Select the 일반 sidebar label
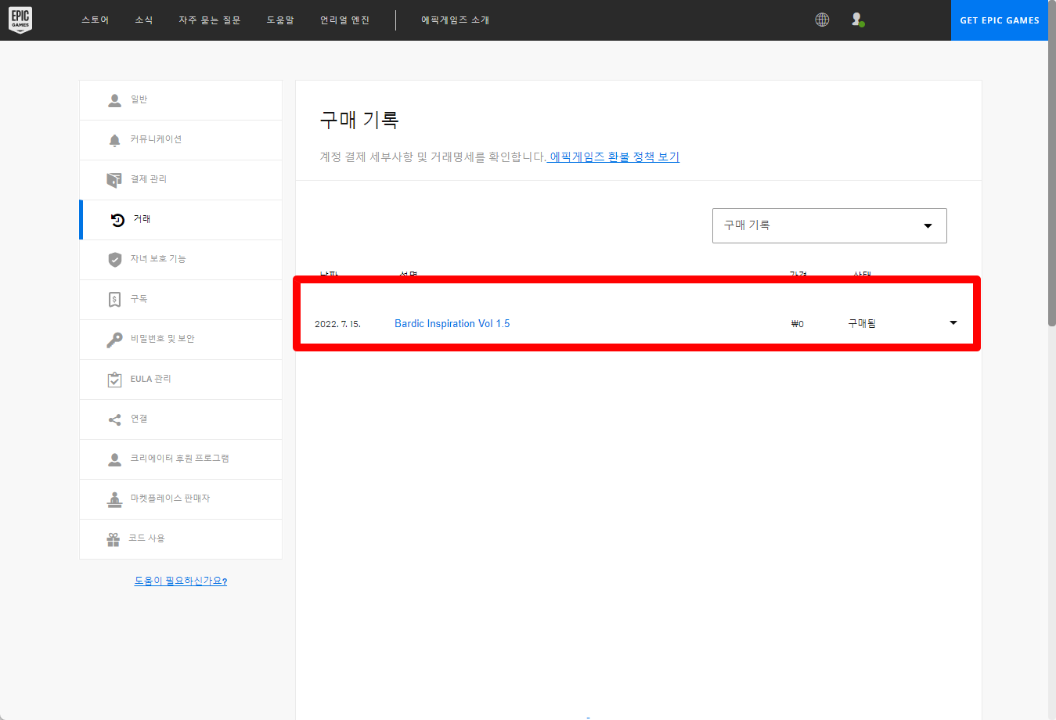This screenshot has width=1056, height=720. pos(139,99)
